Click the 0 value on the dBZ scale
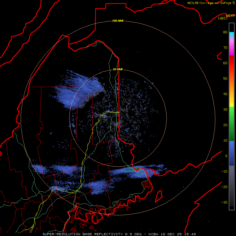This screenshot has width=236, height=236. [x=226, y=156]
